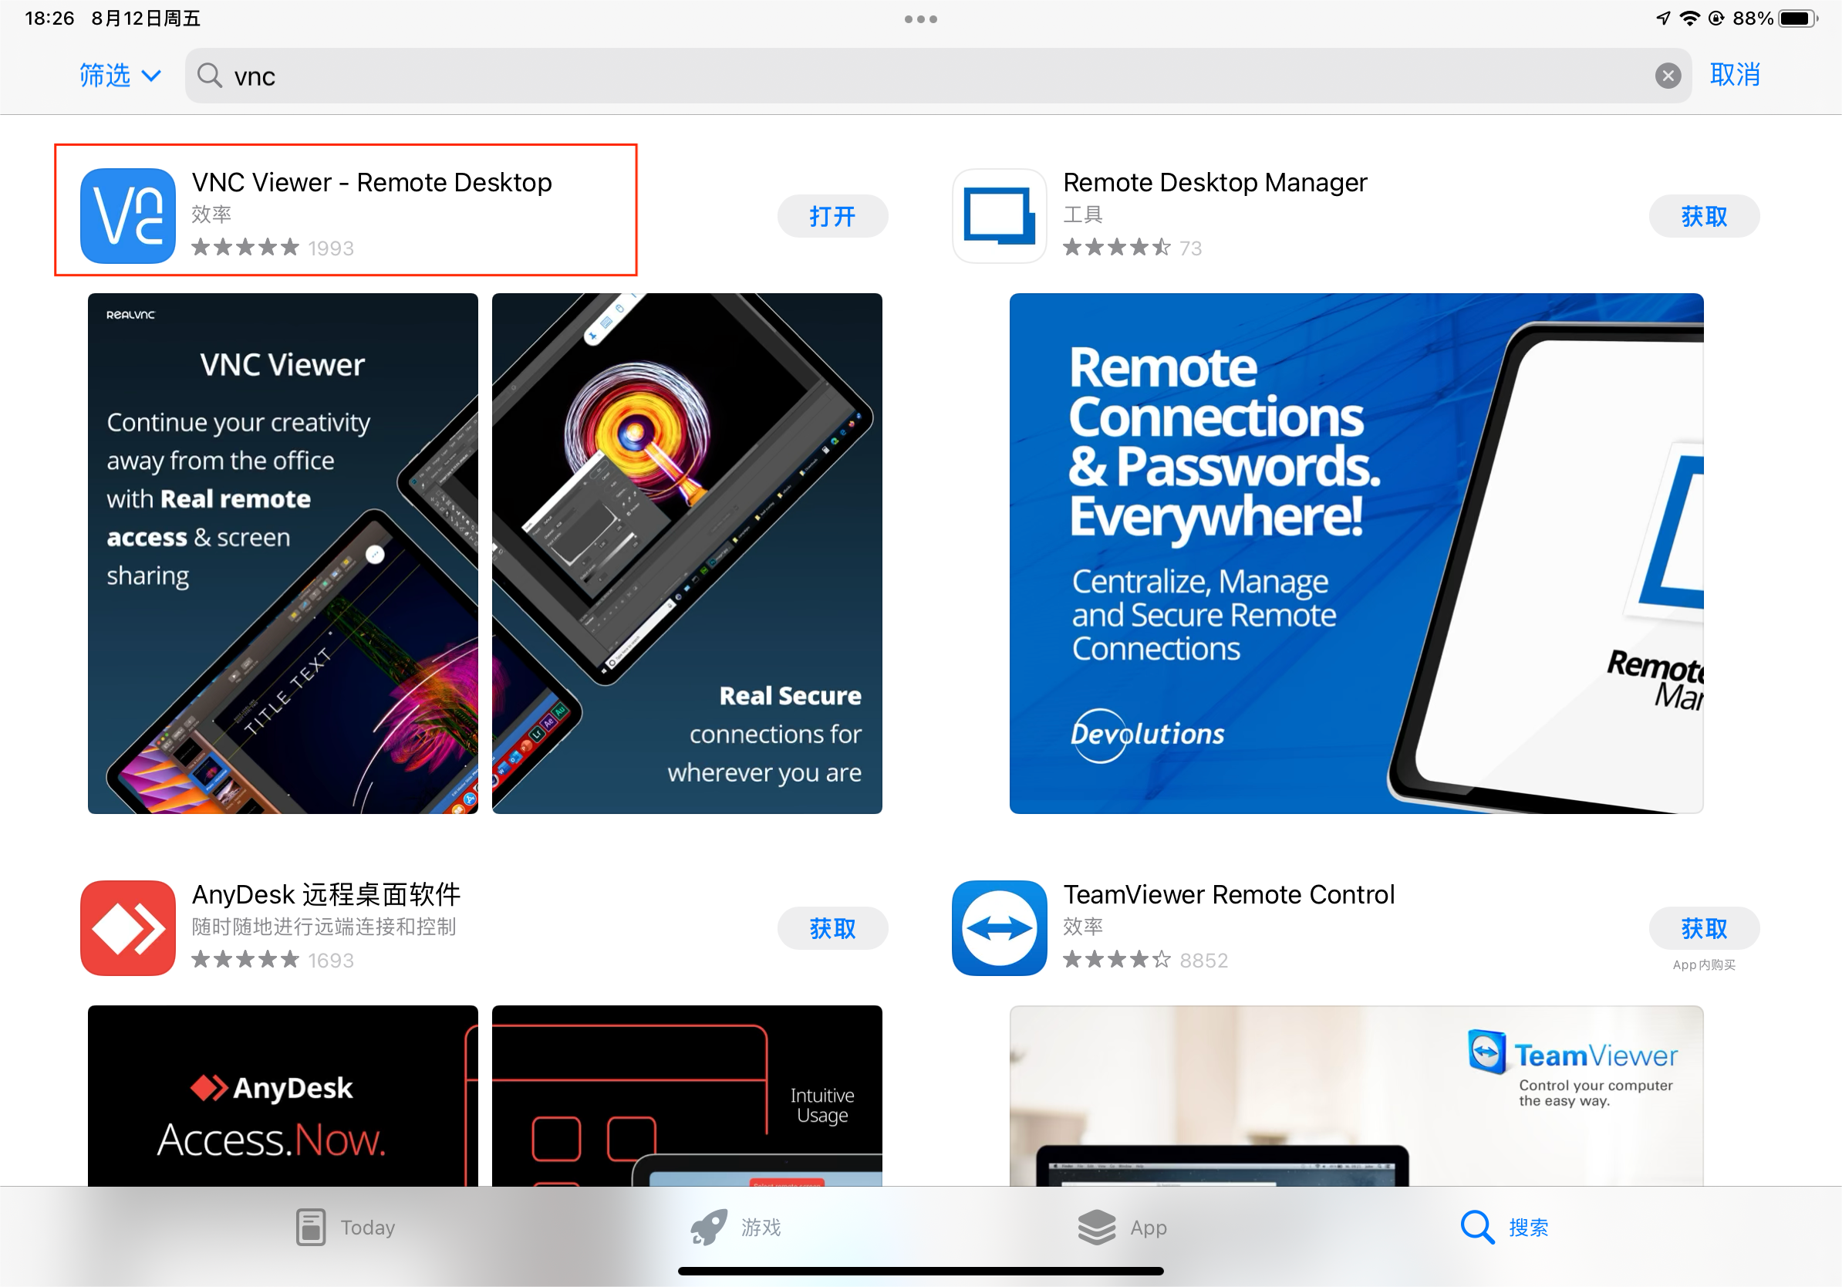This screenshot has height=1287, width=1842.
Task: Tap the magnifying glass in search bar
Action: [x=209, y=76]
